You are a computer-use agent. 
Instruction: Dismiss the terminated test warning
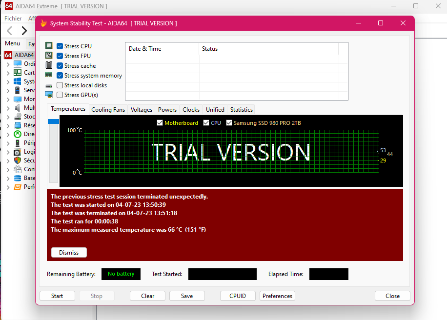point(69,253)
